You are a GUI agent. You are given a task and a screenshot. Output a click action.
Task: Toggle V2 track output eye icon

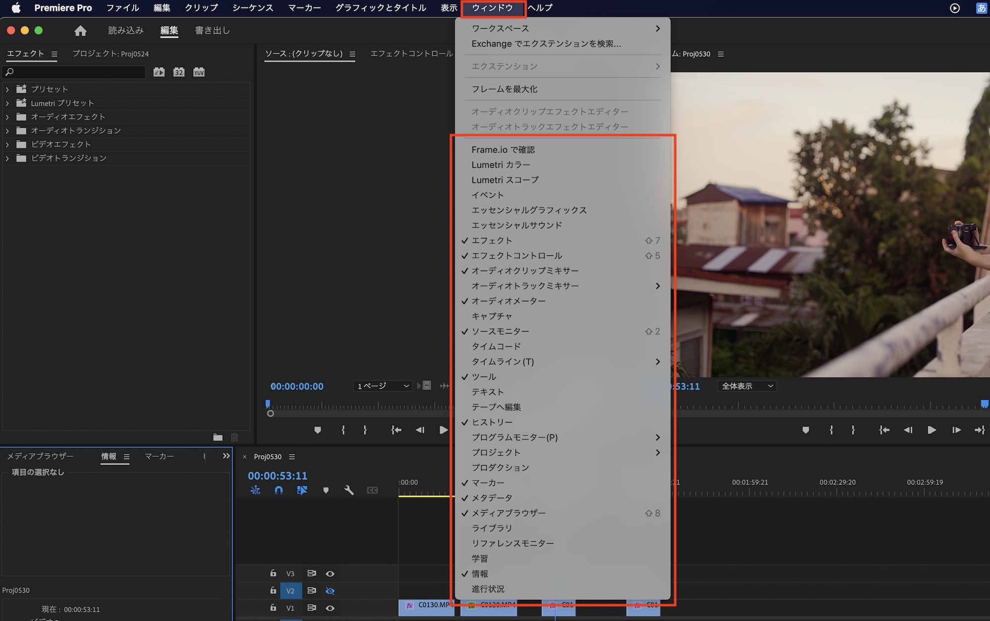click(330, 591)
